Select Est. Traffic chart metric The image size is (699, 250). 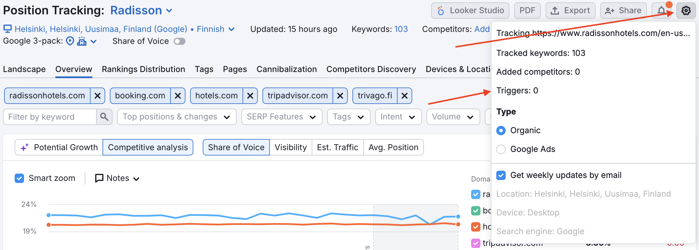(x=337, y=147)
